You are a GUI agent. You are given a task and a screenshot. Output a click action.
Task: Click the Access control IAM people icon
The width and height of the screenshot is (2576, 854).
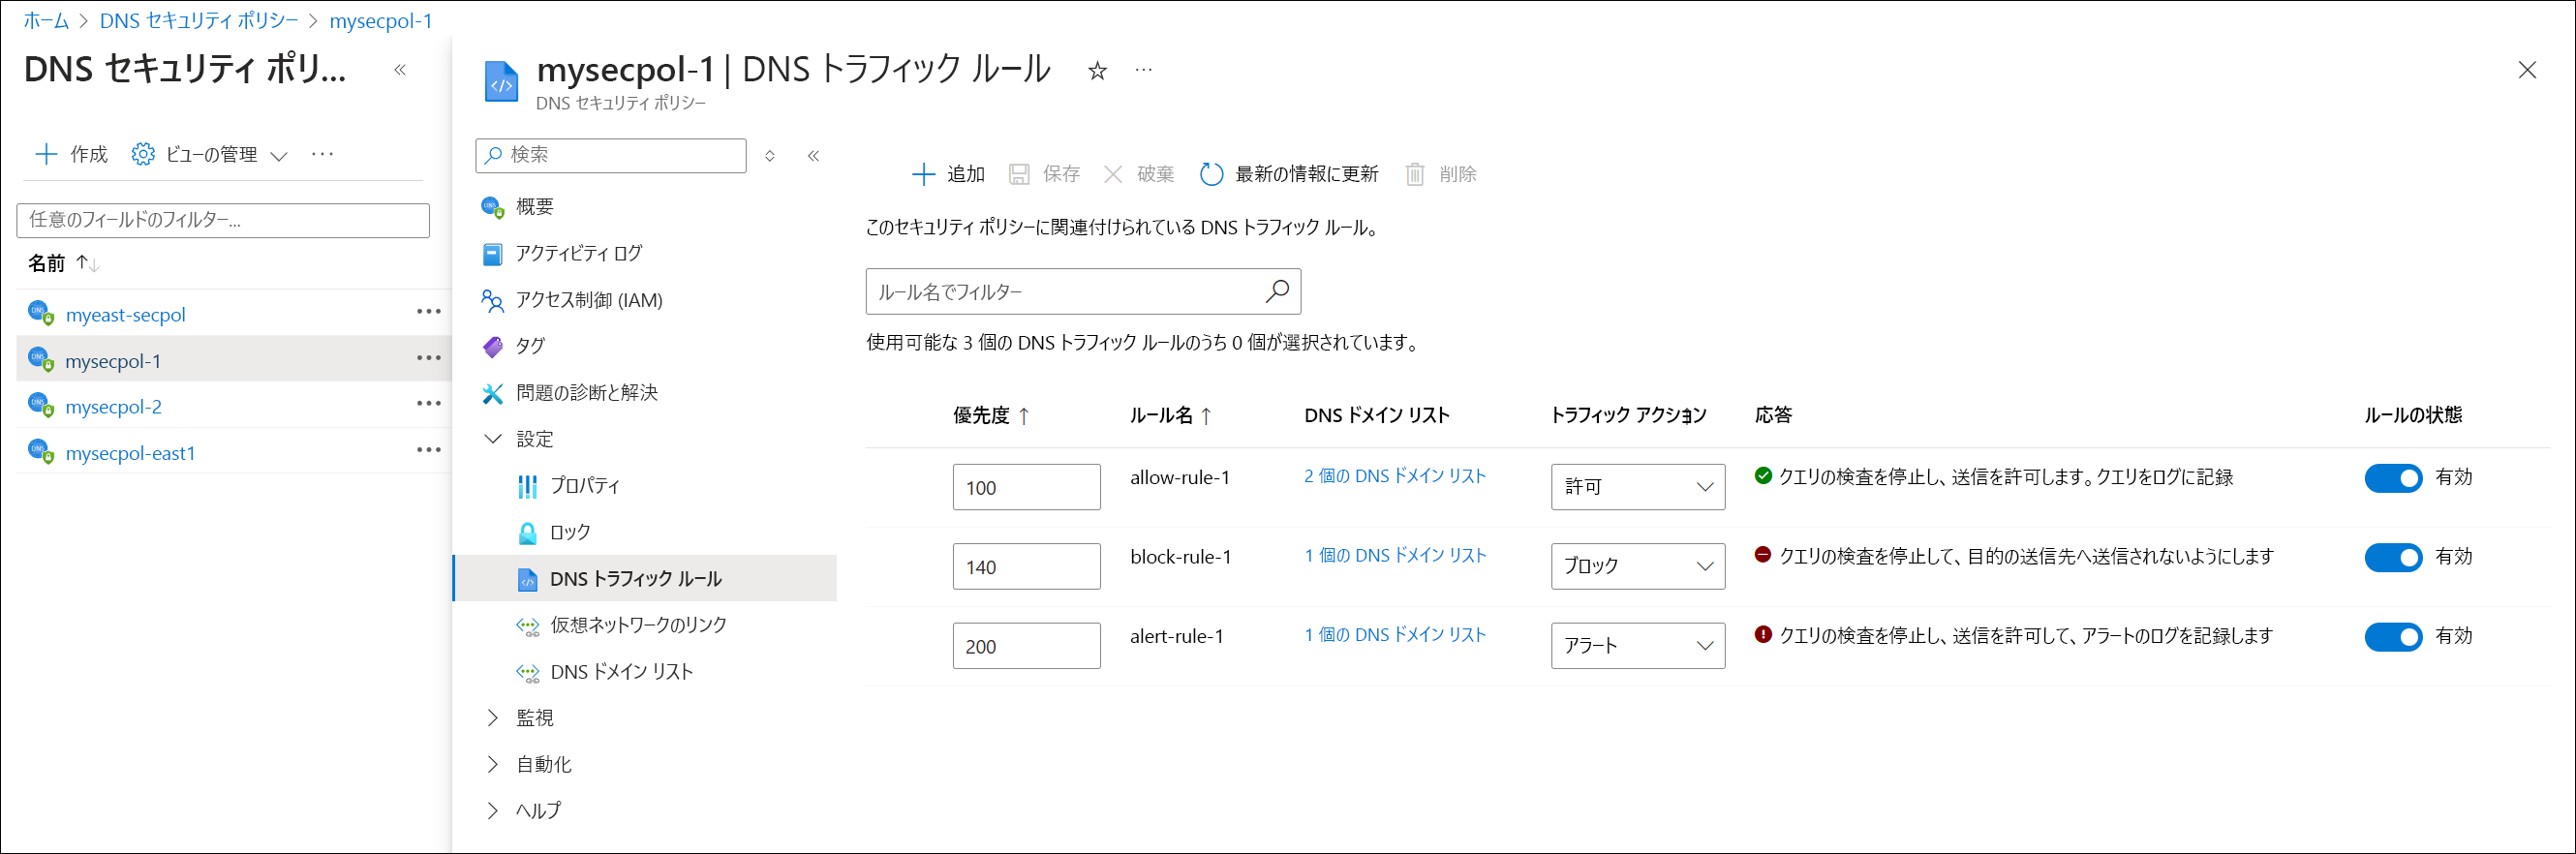[492, 300]
